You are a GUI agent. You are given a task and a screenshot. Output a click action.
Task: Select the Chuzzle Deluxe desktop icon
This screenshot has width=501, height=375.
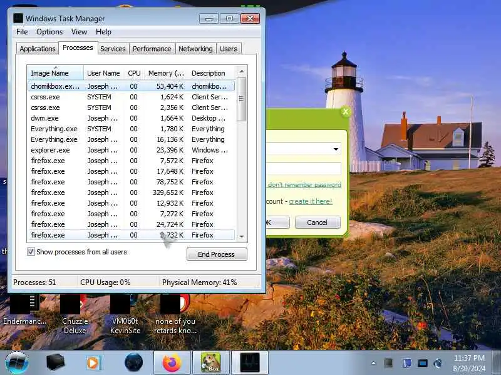tap(75, 314)
